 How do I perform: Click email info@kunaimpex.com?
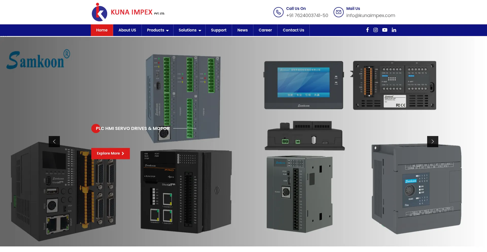coord(371,15)
